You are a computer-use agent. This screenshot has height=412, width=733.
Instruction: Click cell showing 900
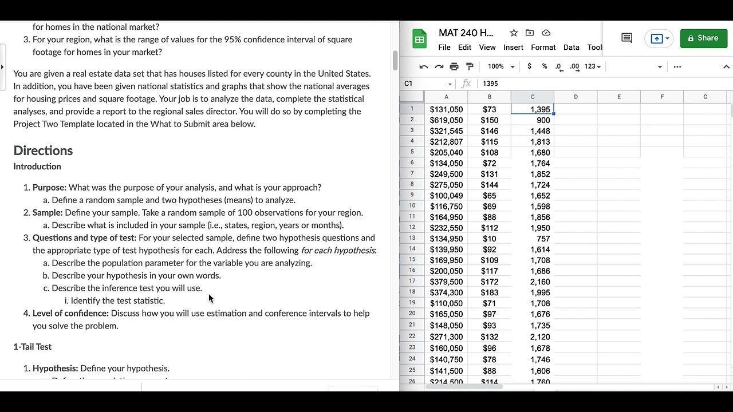pyautogui.click(x=533, y=120)
